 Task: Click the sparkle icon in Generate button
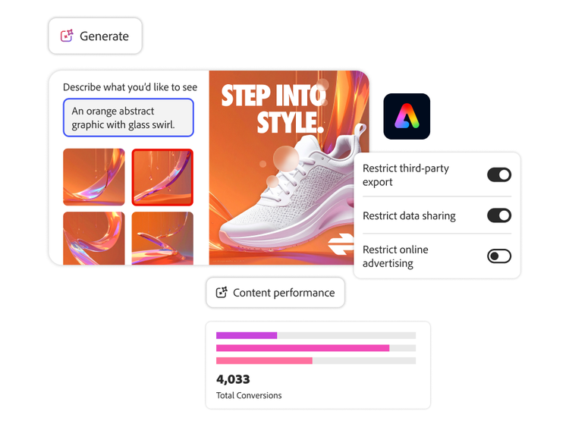pos(67,36)
